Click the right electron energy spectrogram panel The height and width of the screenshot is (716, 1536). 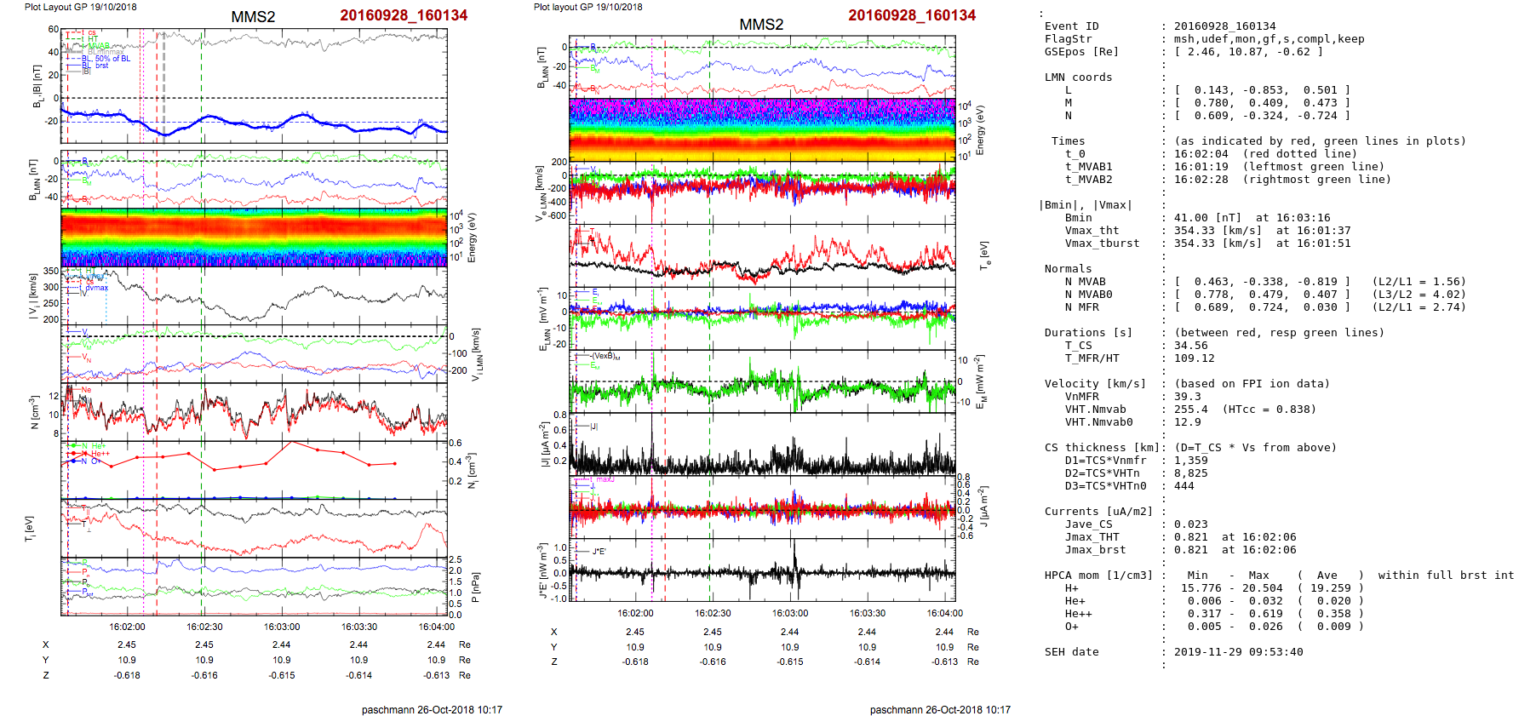pos(762,129)
